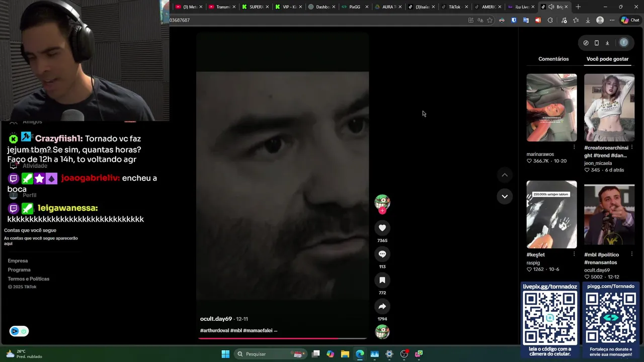Screen dimensions: 644x362
Task: Open File Explorer from taskbar
Action: coord(345,354)
